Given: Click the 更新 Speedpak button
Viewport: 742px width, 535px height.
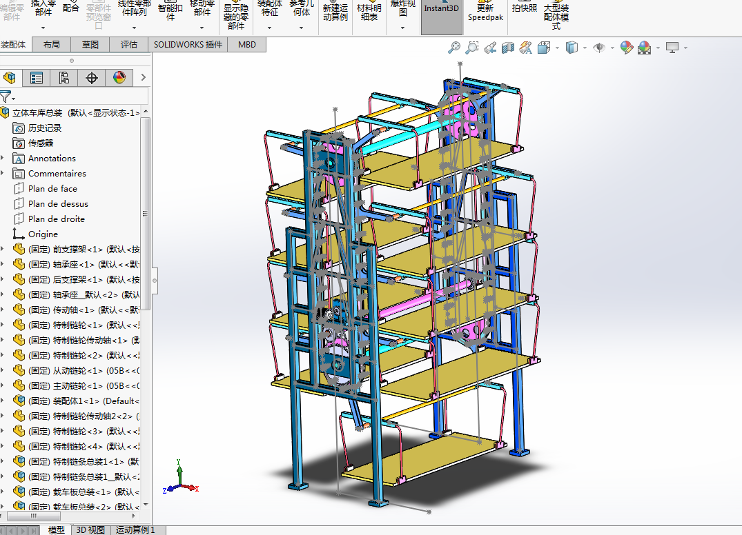Looking at the screenshot, I should pos(485,13).
